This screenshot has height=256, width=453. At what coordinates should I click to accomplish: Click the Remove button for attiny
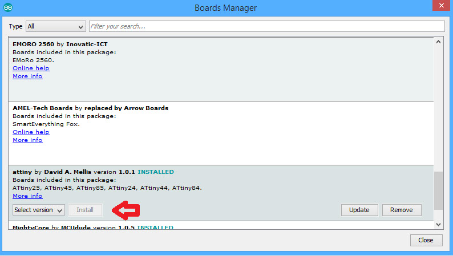[x=402, y=210]
